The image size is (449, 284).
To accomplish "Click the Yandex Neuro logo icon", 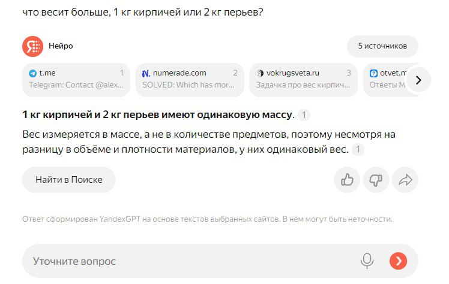I will (x=32, y=46).
